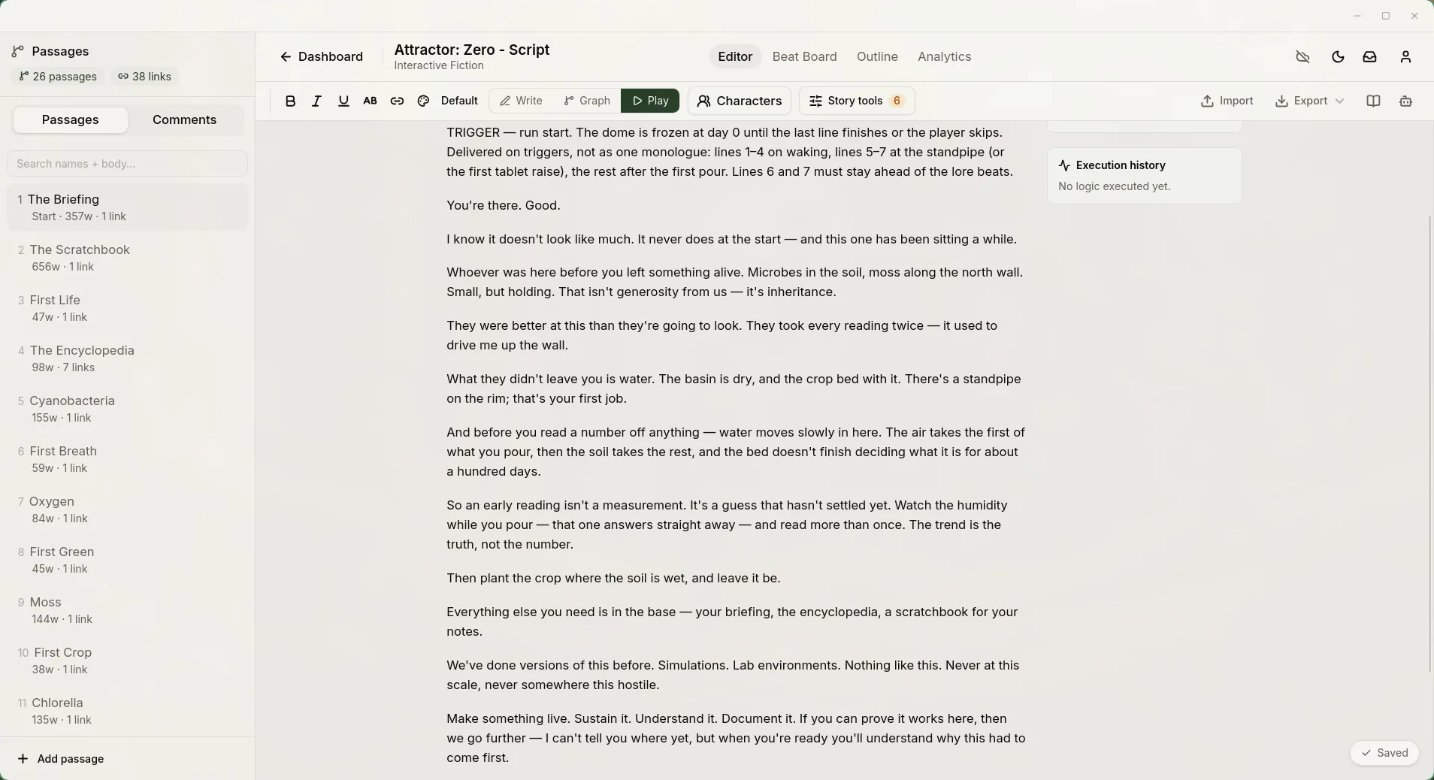This screenshot has height=780, width=1434.
Task: Open the Export dropdown
Action: pyautogui.click(x=1309, y=101)
